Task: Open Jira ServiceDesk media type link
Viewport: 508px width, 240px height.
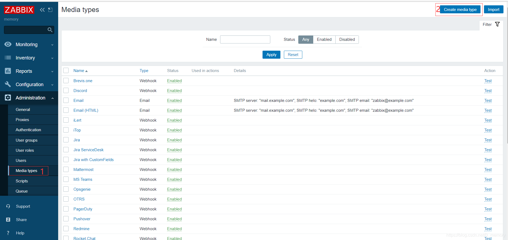Action: (88, 150)
